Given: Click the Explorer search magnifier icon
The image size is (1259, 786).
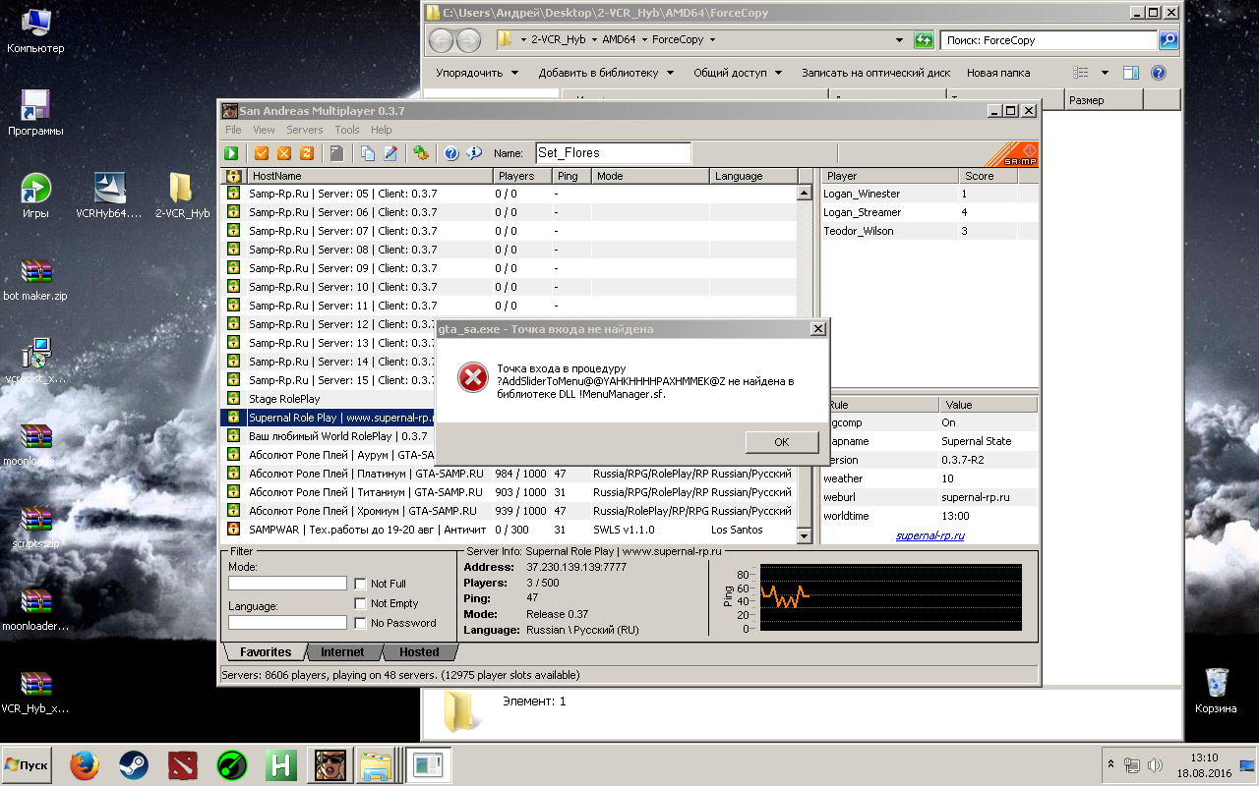Looking at the screenshot, I should click(1169, 40).
